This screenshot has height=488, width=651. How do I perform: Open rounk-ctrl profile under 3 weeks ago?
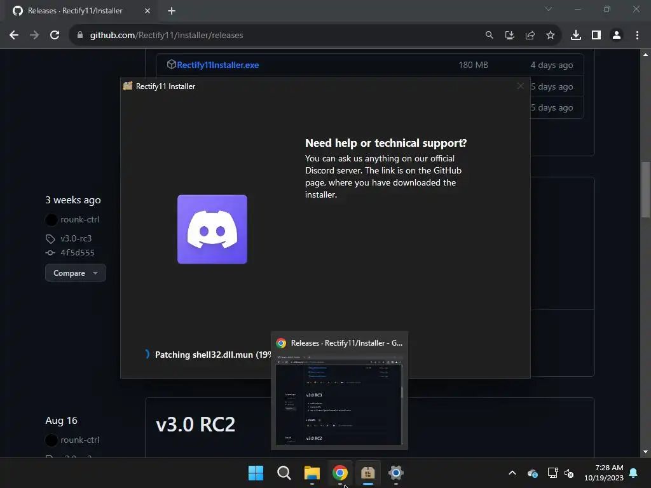pos(79,219)
